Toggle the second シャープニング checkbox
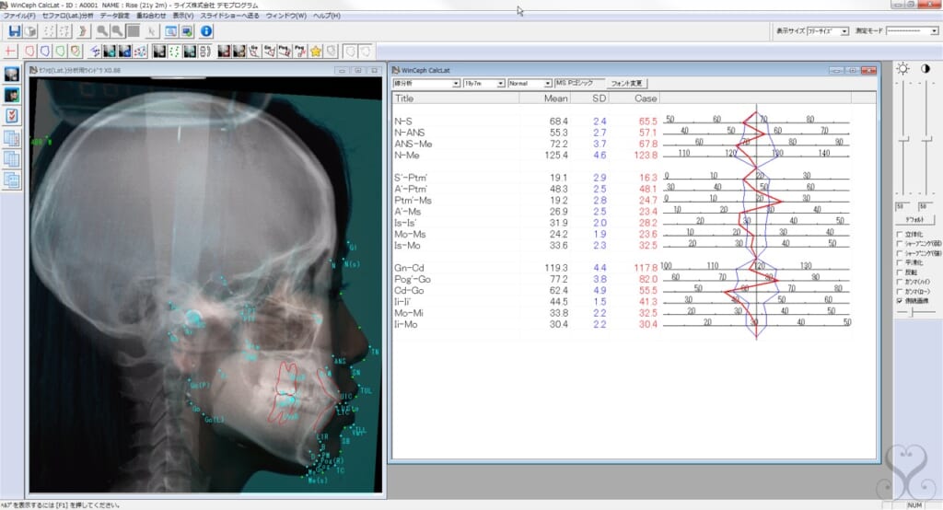 point(900,253)
